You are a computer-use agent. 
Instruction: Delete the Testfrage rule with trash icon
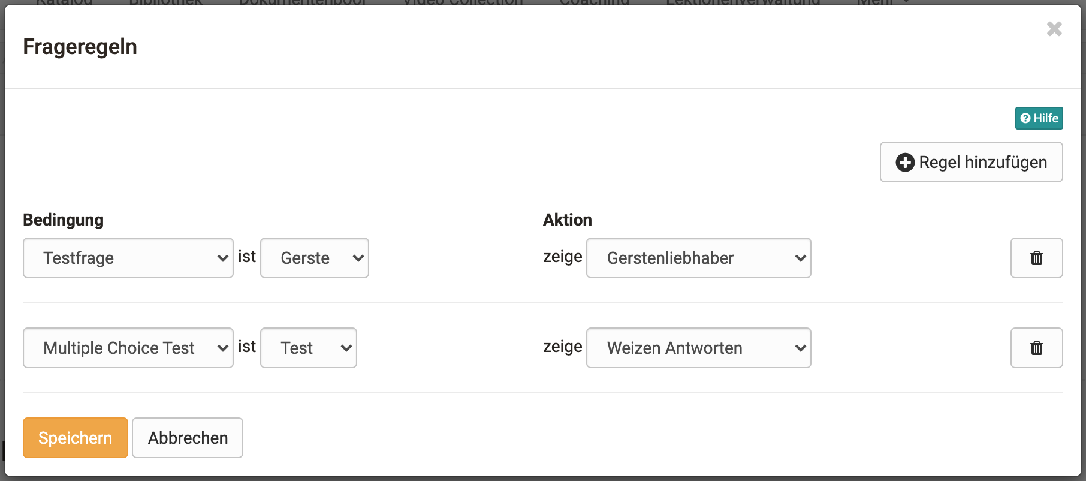(x=1036, y=258)
